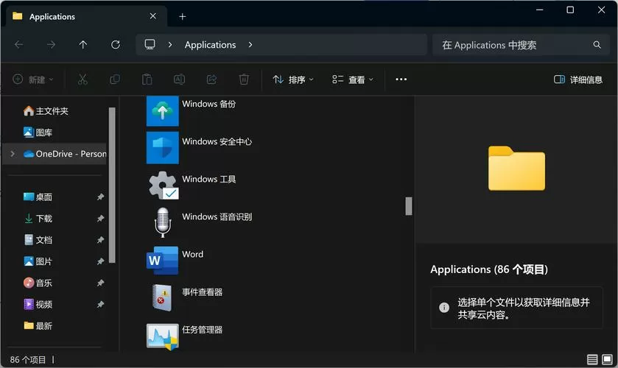618x368 pixels.
Task: Open the 排序 sort dropdown
Action: point(293,79)
